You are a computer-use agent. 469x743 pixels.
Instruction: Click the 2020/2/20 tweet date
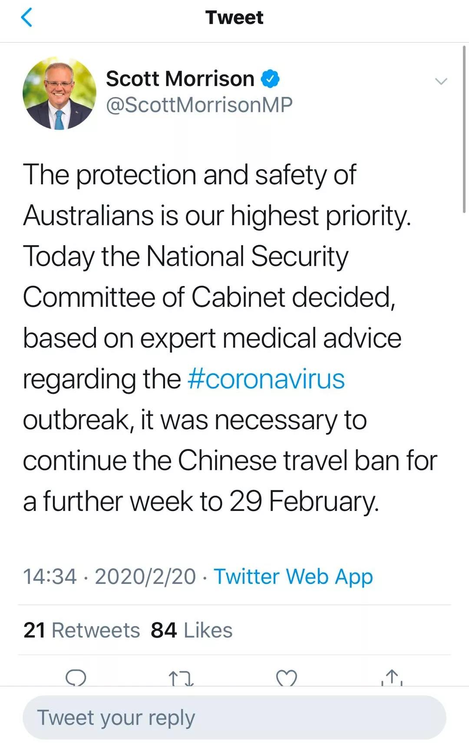145,577
